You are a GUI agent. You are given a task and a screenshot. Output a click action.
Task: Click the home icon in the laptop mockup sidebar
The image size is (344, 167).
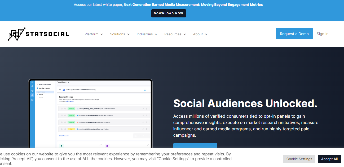[x=32, y=86]
